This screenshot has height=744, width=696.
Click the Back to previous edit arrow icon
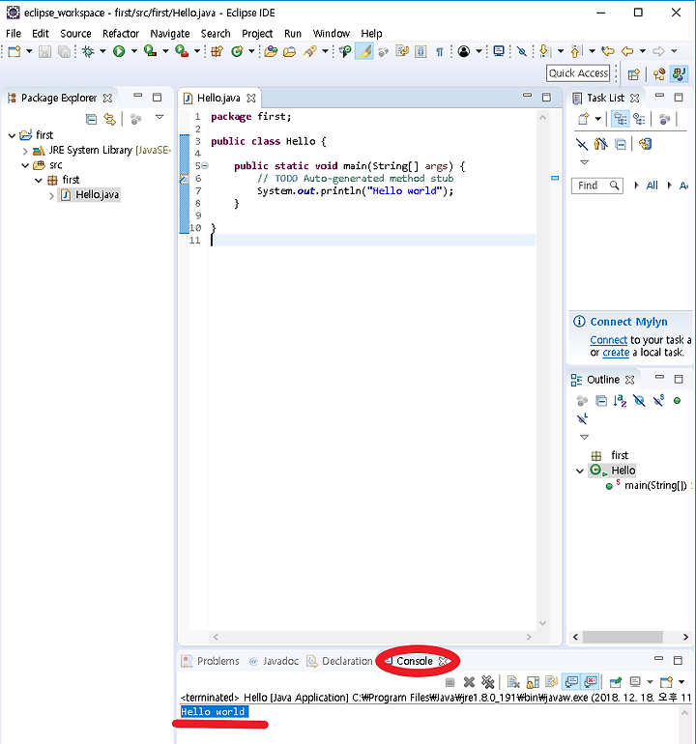[x=627, y=51]
